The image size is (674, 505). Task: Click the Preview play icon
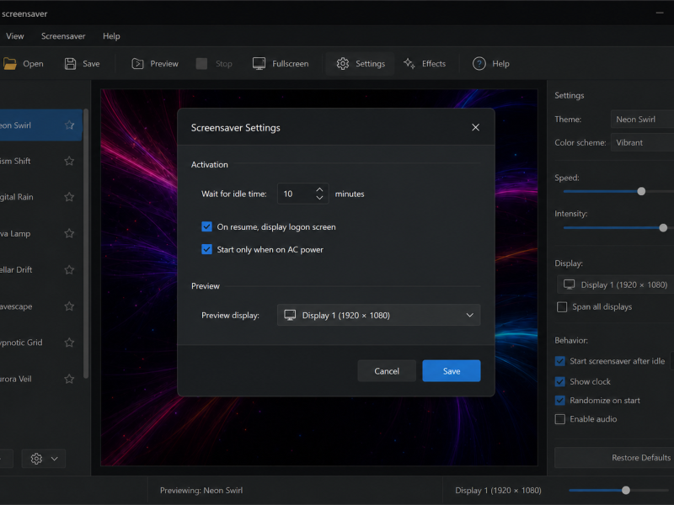pyautogui.click(x=137, y=64)
